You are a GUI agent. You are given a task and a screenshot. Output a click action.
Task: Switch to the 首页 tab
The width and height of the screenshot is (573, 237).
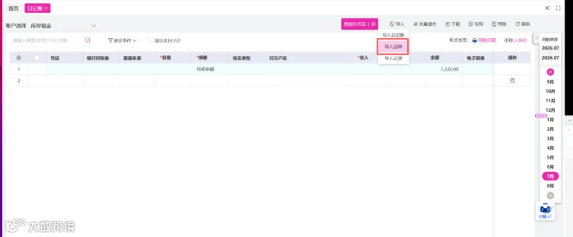[13, 8]
